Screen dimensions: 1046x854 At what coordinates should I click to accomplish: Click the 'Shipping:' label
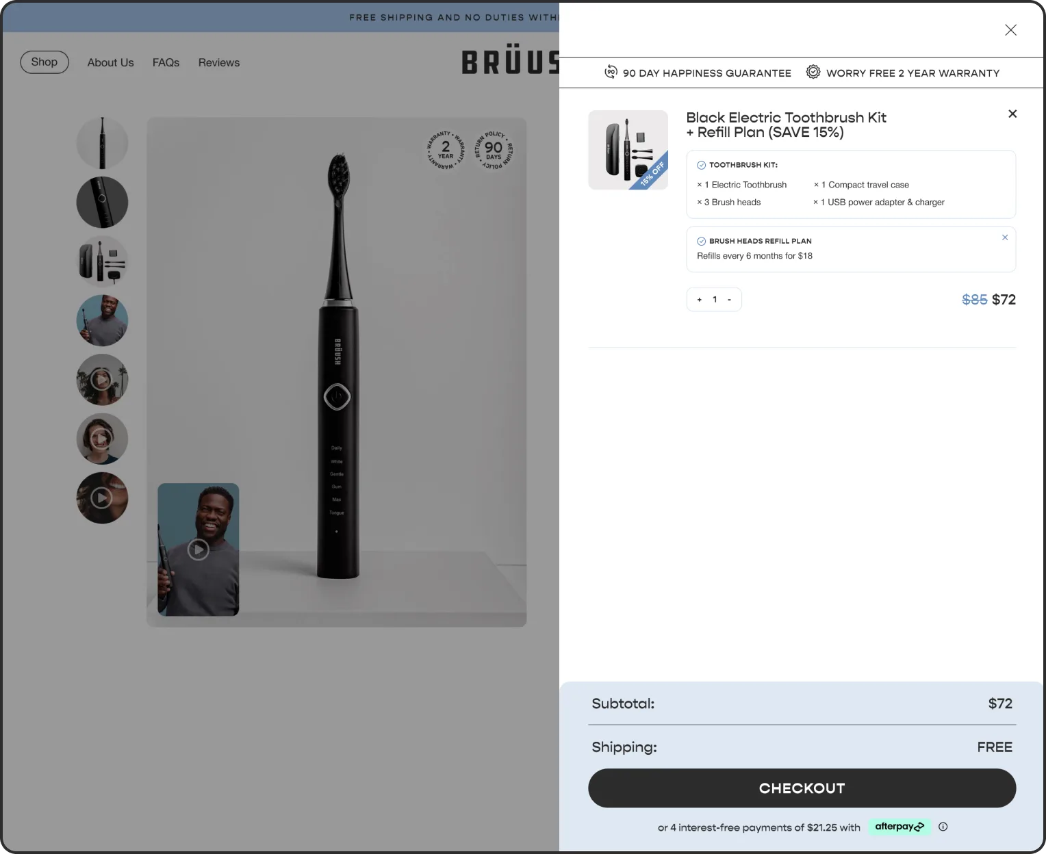point(624,747)
